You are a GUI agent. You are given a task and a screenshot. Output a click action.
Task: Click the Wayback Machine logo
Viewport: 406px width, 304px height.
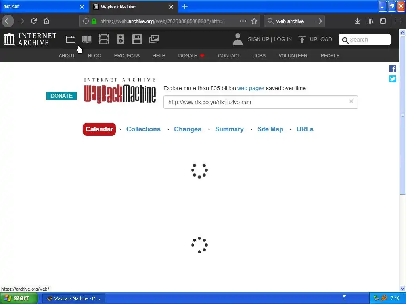point(120,91)
